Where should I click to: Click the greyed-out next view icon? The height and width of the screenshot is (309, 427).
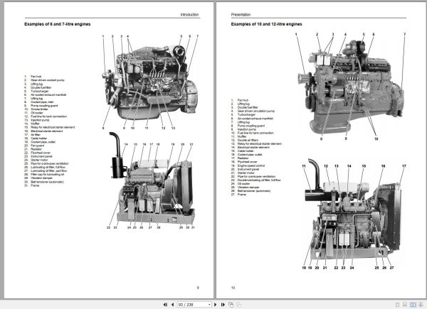click(x=238, y=305)
